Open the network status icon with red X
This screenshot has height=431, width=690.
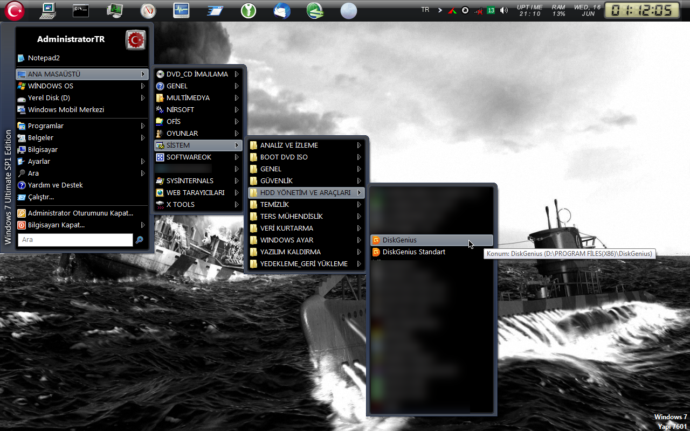pyautogui.click(x=478, y=10)
